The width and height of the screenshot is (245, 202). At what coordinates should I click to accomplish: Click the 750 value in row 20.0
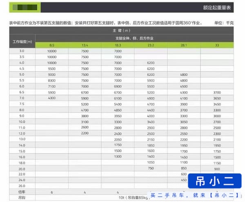click(x=151, y=168)
